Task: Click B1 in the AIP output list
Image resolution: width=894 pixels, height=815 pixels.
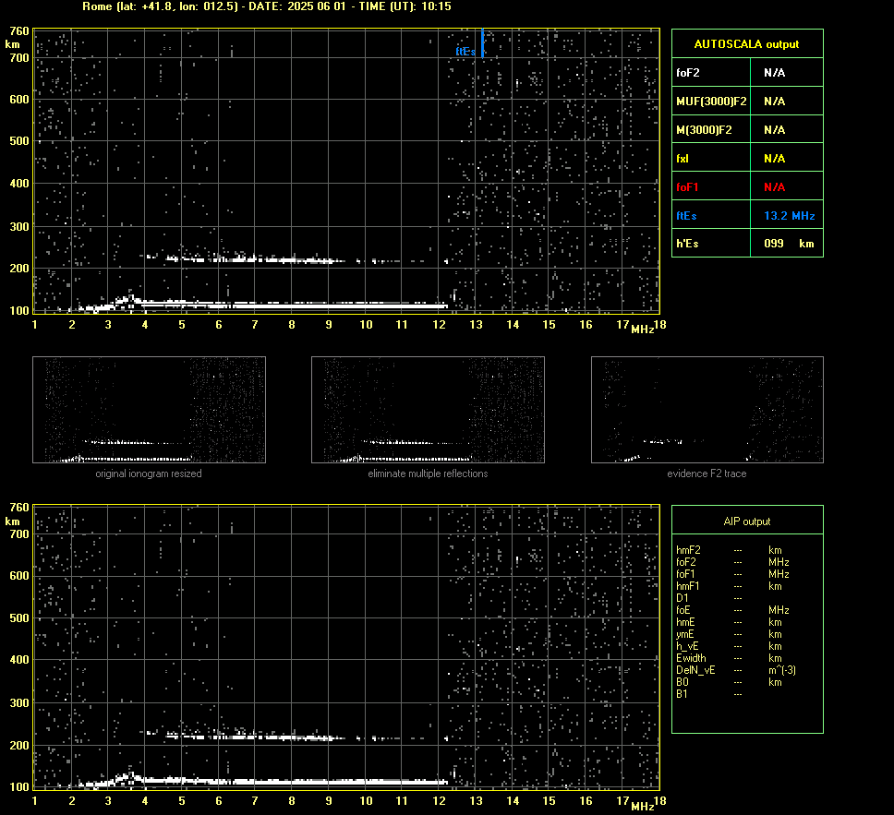Action: pyautogui.click(x=682, y=693)
